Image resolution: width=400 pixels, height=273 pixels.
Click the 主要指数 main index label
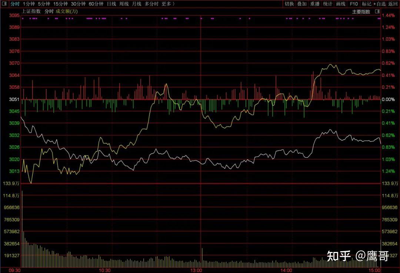[x=361, y=12]
